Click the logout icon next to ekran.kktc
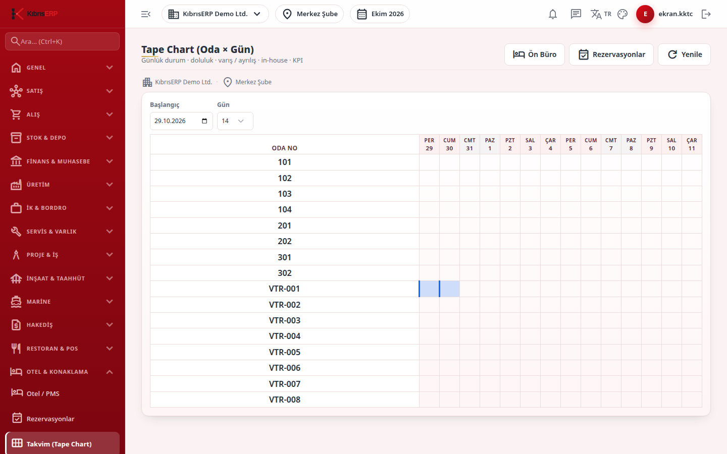 [x=706, y=14]
